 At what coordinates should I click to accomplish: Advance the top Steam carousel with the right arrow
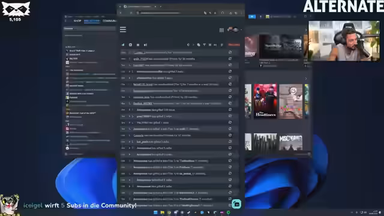(x=305, y=30)
